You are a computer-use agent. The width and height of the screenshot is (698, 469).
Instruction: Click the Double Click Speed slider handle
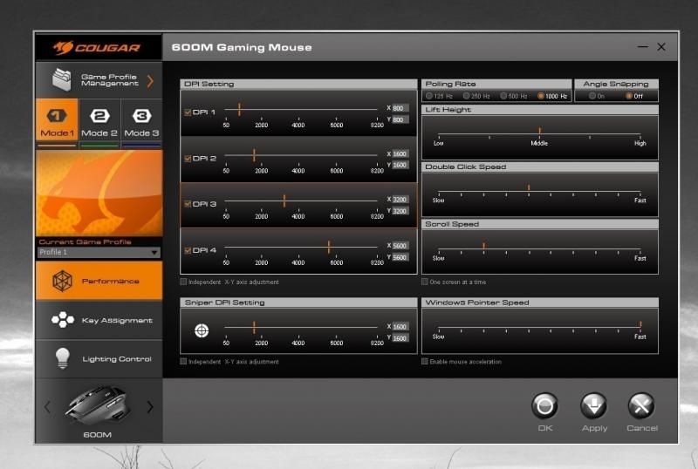click(529, 187)
